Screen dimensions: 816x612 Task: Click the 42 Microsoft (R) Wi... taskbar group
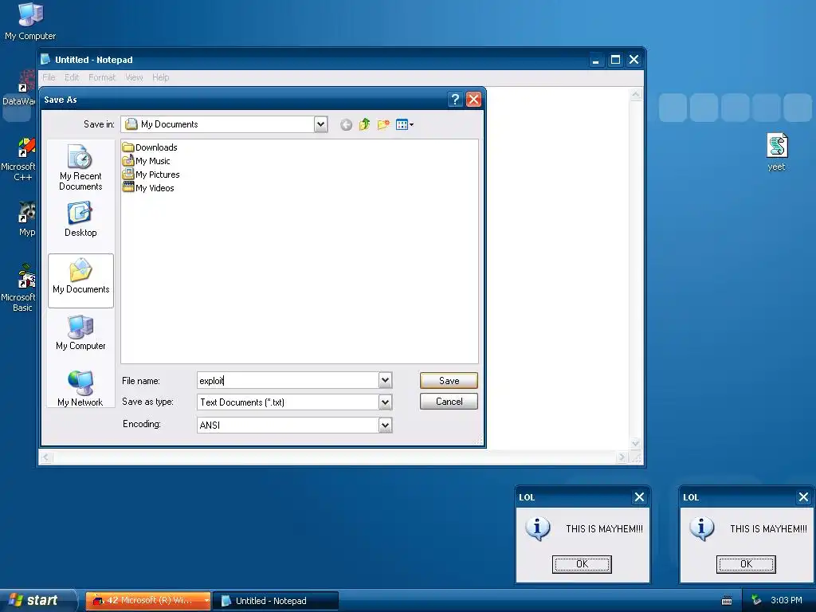147,601
